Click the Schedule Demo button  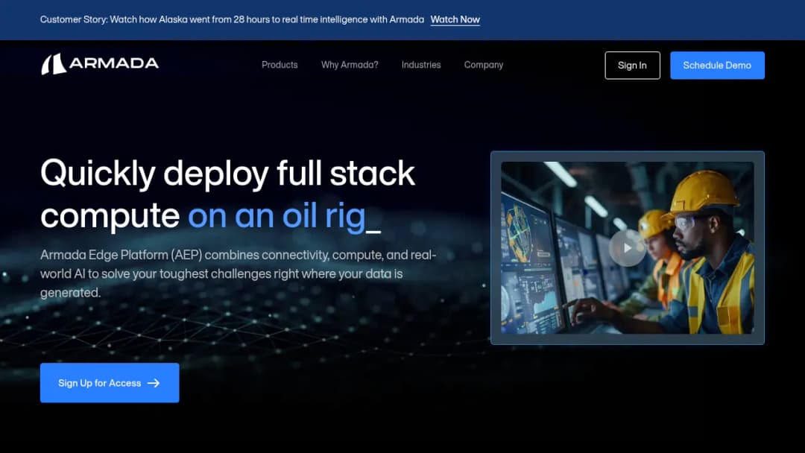(x=717, y=65)
